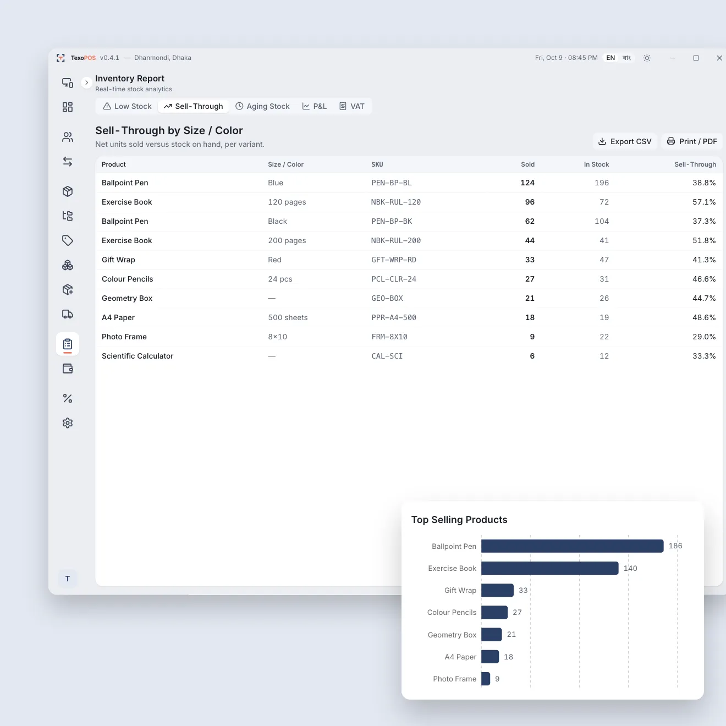Click the Sell-Through column header
Viewport: 726px width, 726px height.
[x=695, y=164]
